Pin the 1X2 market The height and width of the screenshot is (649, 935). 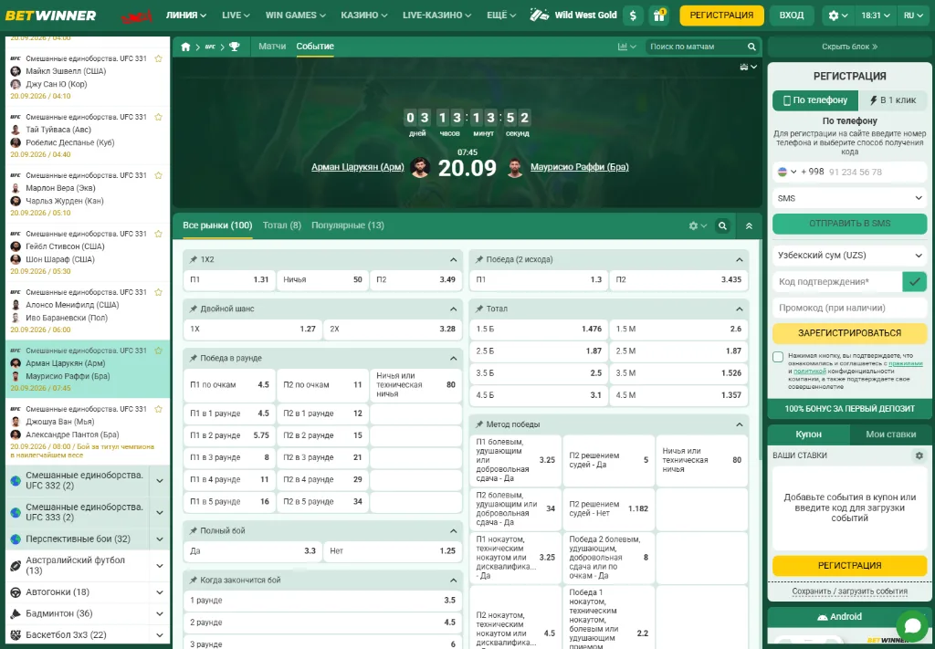[194, 260]
